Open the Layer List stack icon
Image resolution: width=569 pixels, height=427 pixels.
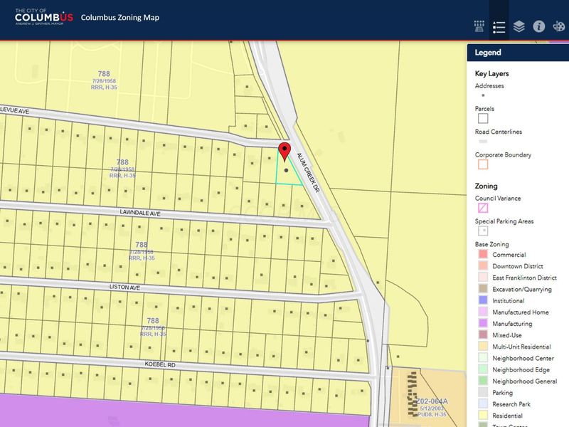(519, 26)
